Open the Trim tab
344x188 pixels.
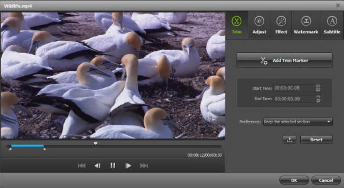[237, 25]
